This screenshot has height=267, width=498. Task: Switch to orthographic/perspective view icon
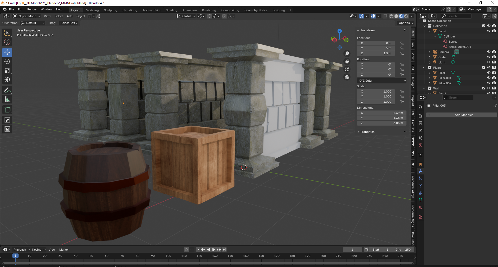pos(347,77)
